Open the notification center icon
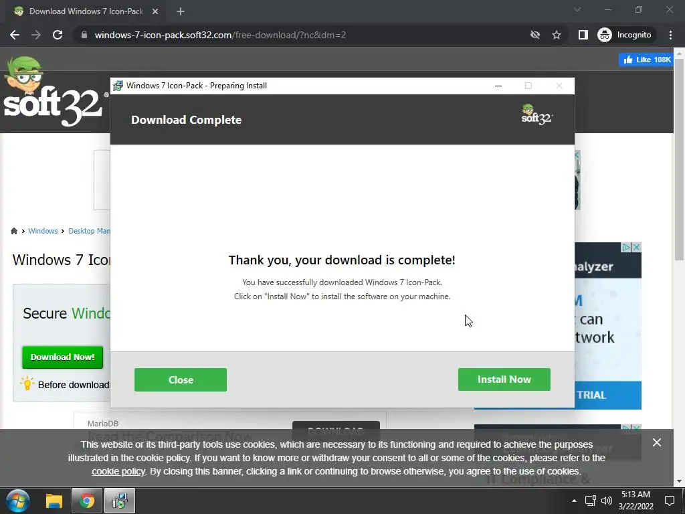 pos(669,501)
